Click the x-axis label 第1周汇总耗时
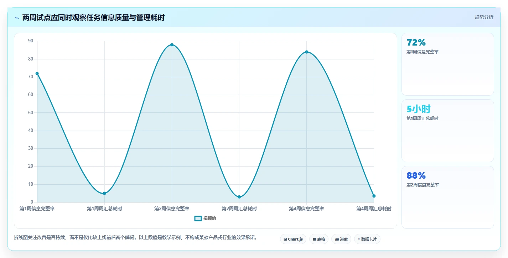The height and width of the screenshot is (258, 508). tap(104, 209)
